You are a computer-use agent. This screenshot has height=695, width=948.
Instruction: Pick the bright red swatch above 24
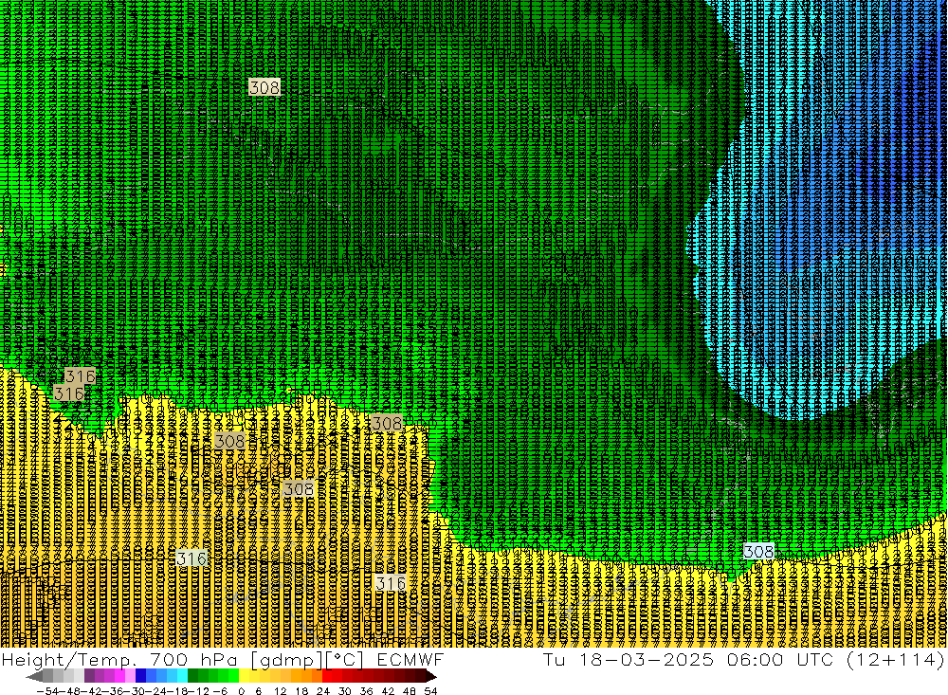[x=327, y=676]
